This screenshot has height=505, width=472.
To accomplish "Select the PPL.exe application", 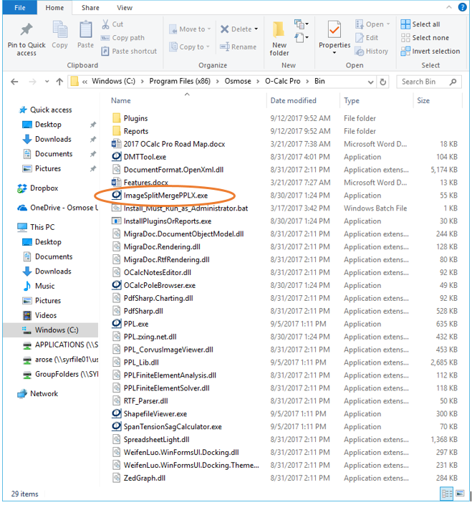I will point(130,324).
